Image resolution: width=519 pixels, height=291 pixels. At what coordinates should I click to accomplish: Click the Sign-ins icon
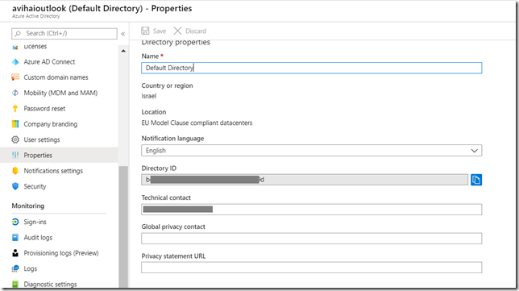click(15, 222)
